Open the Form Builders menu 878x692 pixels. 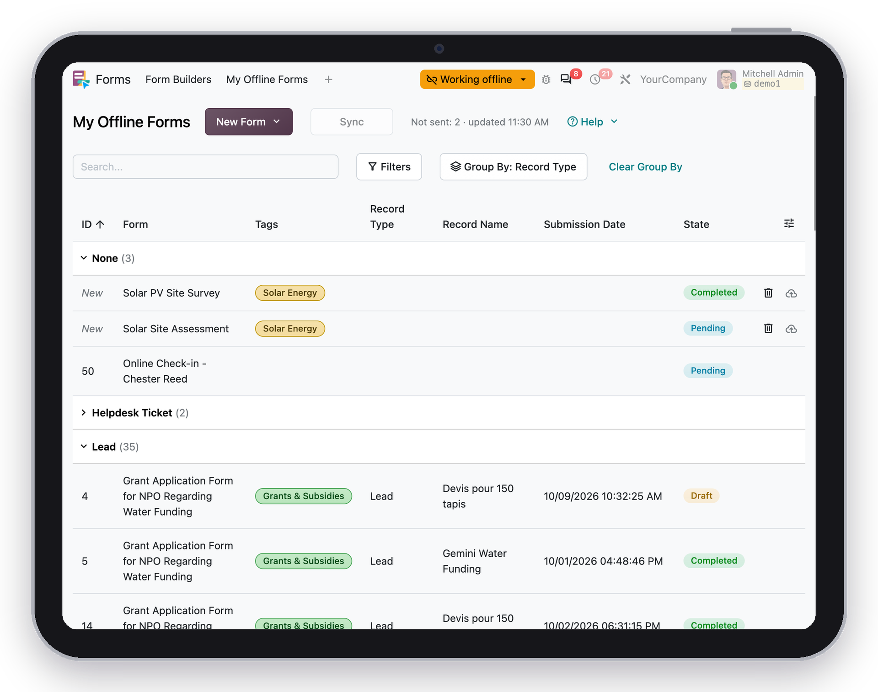[x=178, y=80]
